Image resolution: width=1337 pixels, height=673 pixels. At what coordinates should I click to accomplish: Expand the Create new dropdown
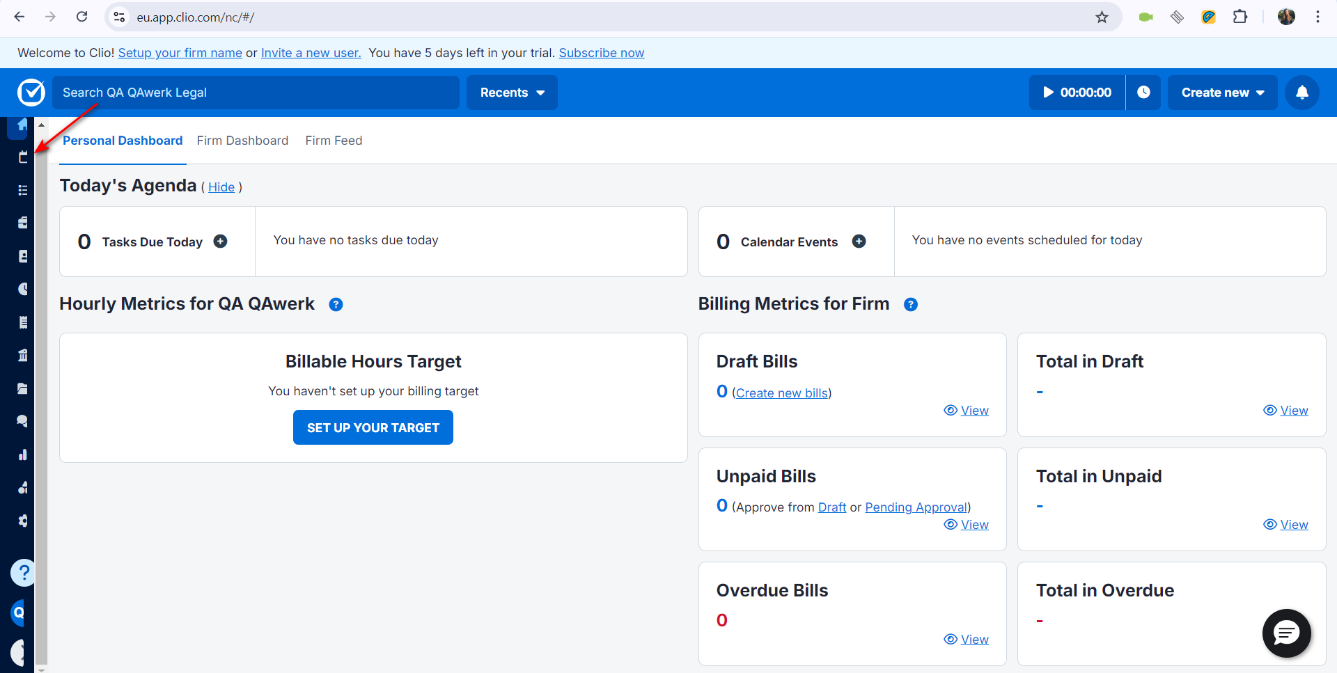pos(1222,93)
